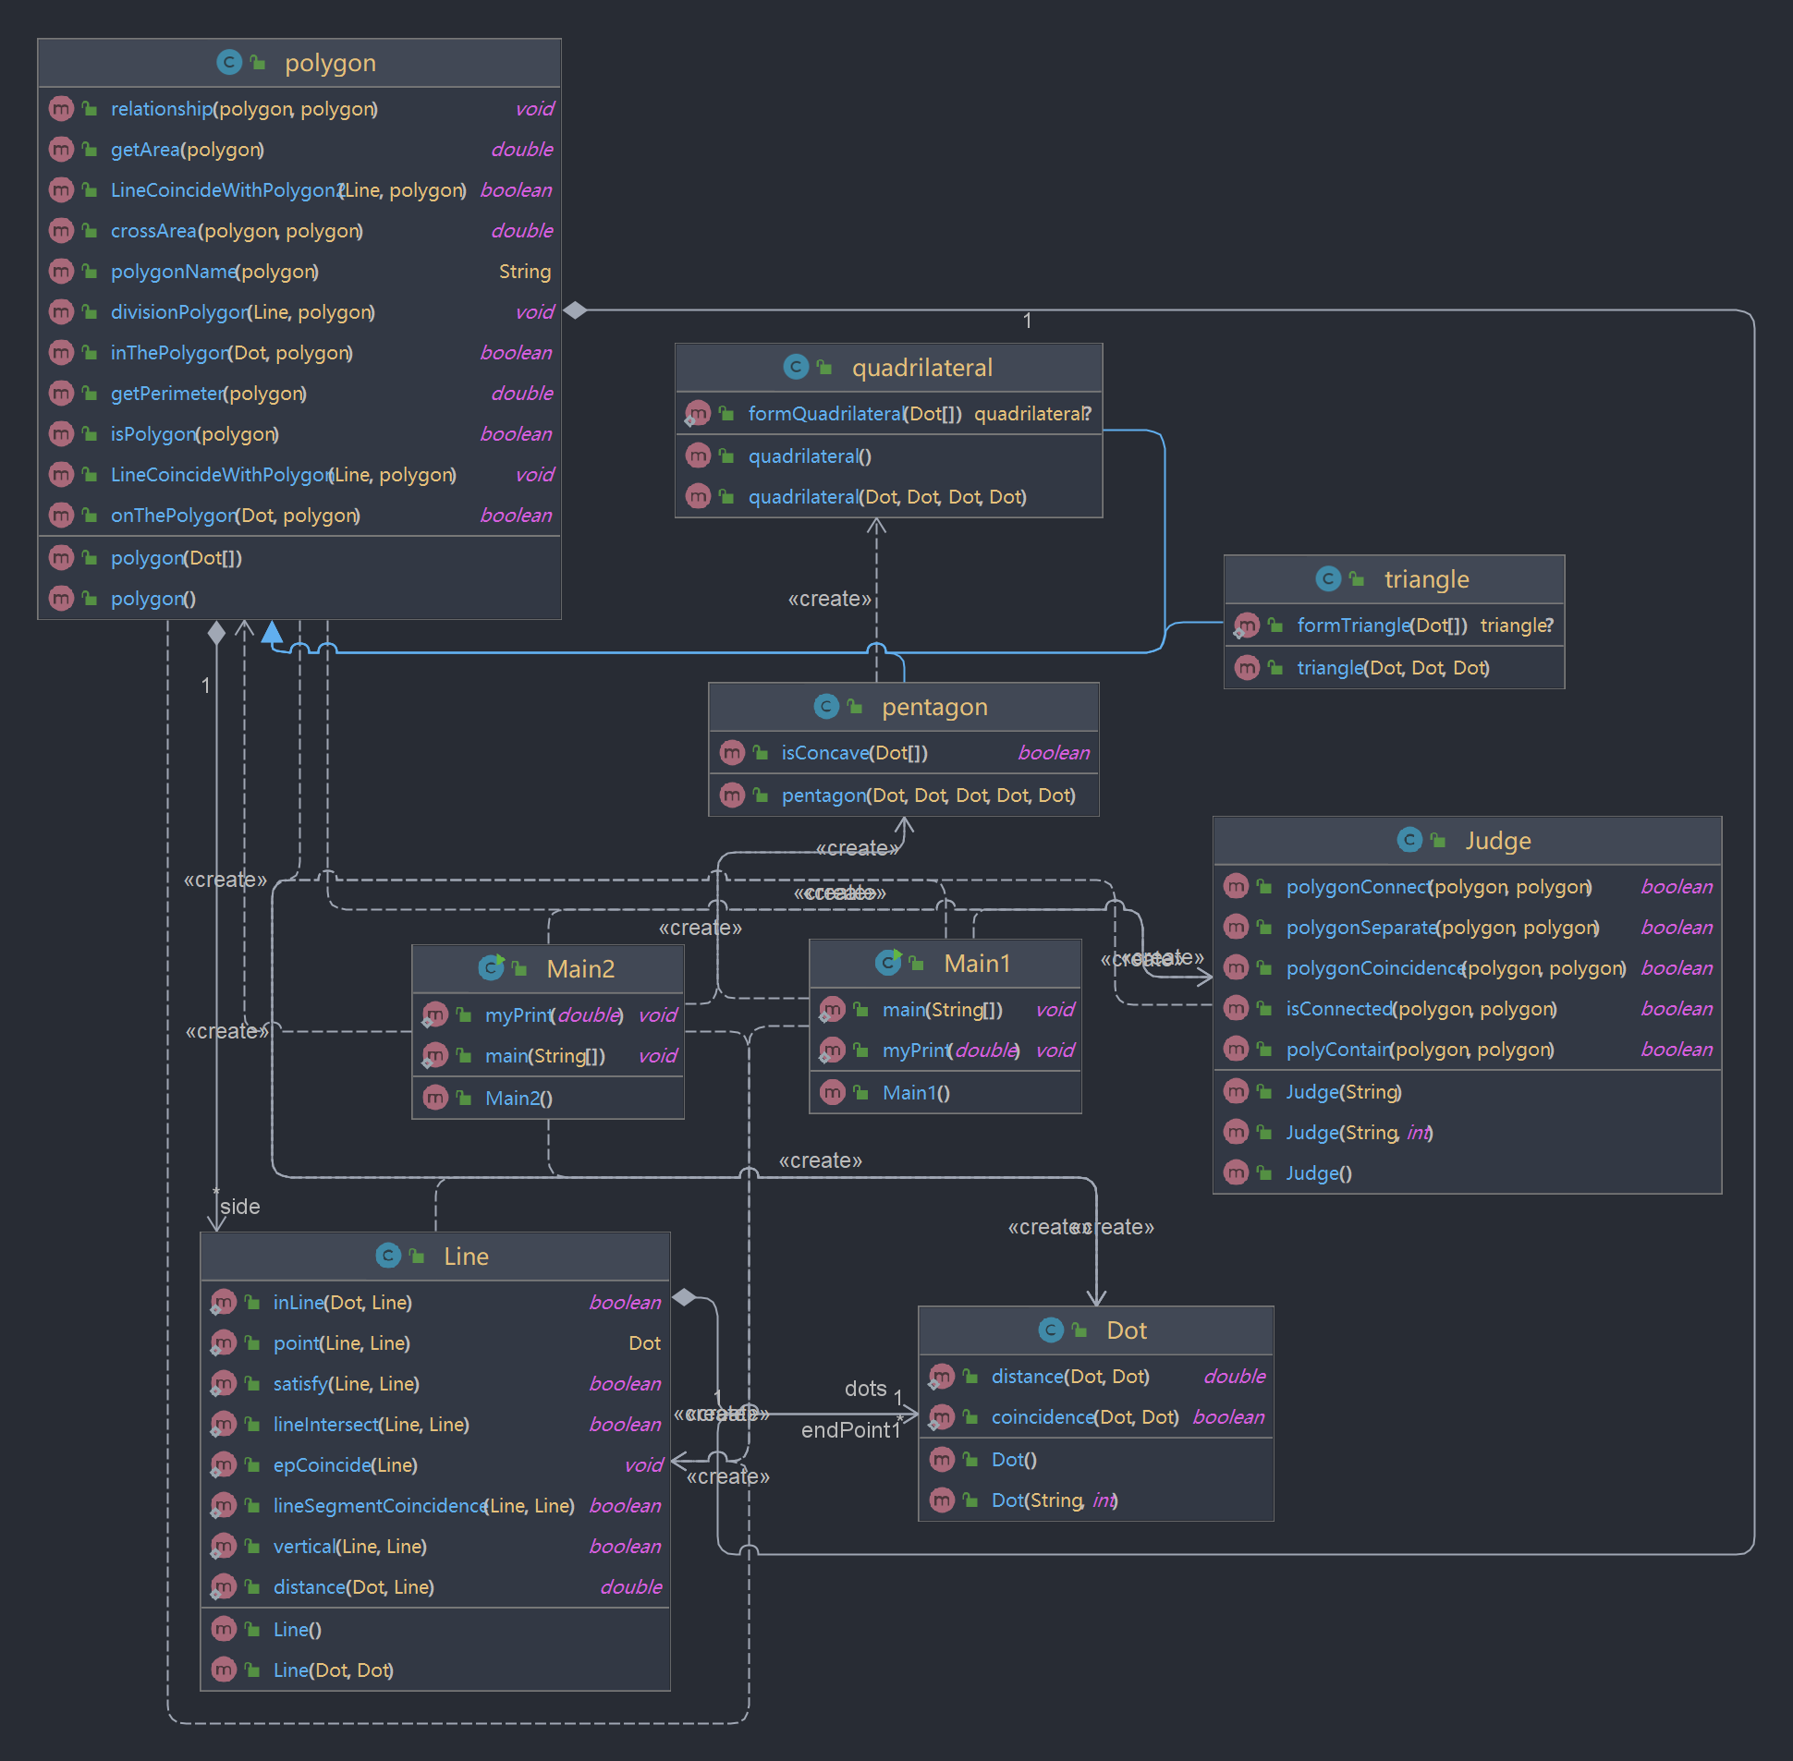The height and width of the screenshot is (1761, 1793).
Task: Click the side association label near Line
Action: (239, 1206)
